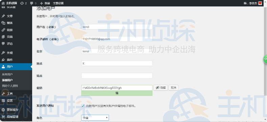Uncheck the 发送用户通知 email checkbox

pyautogui.click(x=83, y=106)
